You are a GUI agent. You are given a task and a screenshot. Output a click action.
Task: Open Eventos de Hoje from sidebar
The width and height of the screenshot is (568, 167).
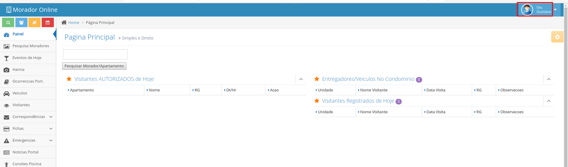pos(28,58)
